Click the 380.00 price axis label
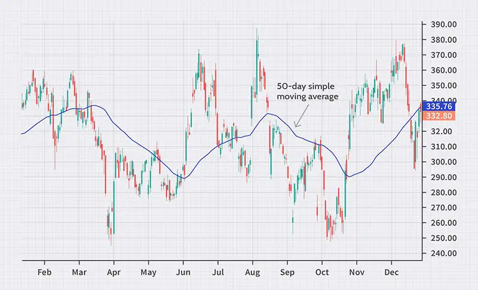This screenshot has width=478, height=290. (x=443, y=39)
